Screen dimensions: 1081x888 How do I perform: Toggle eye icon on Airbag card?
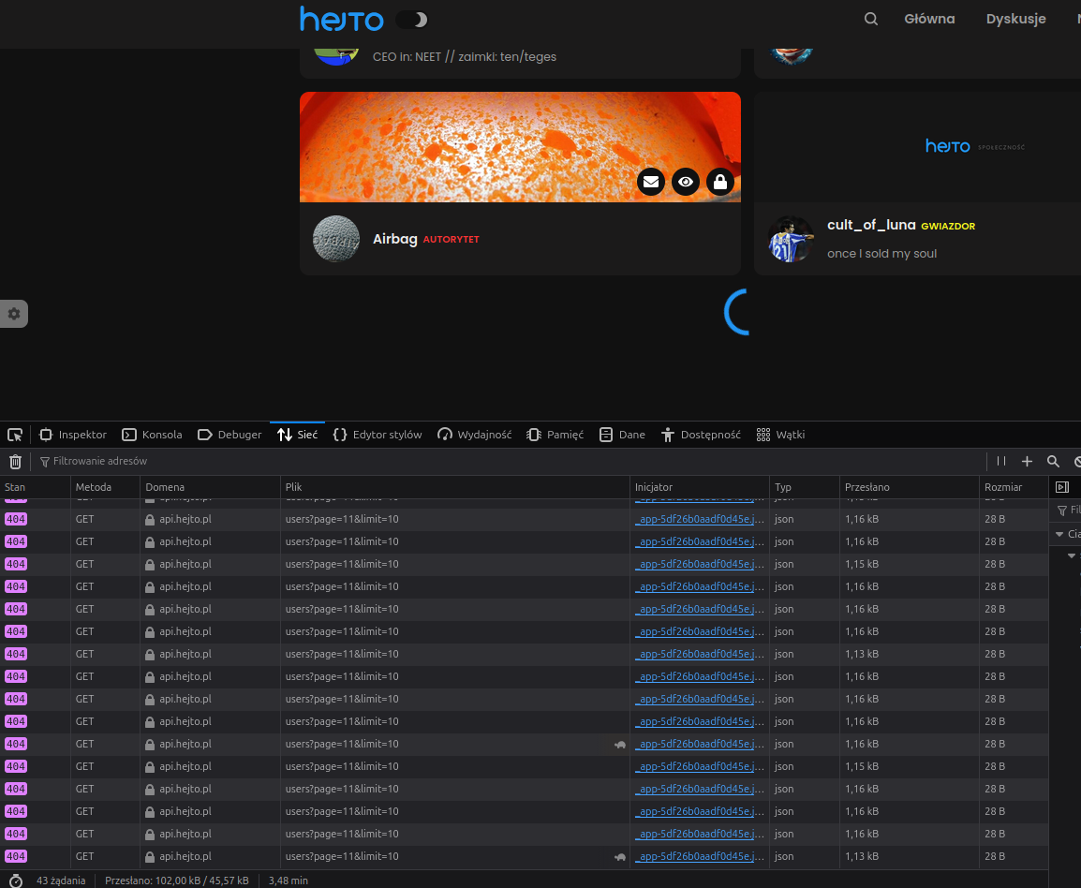tap(686, 182)
